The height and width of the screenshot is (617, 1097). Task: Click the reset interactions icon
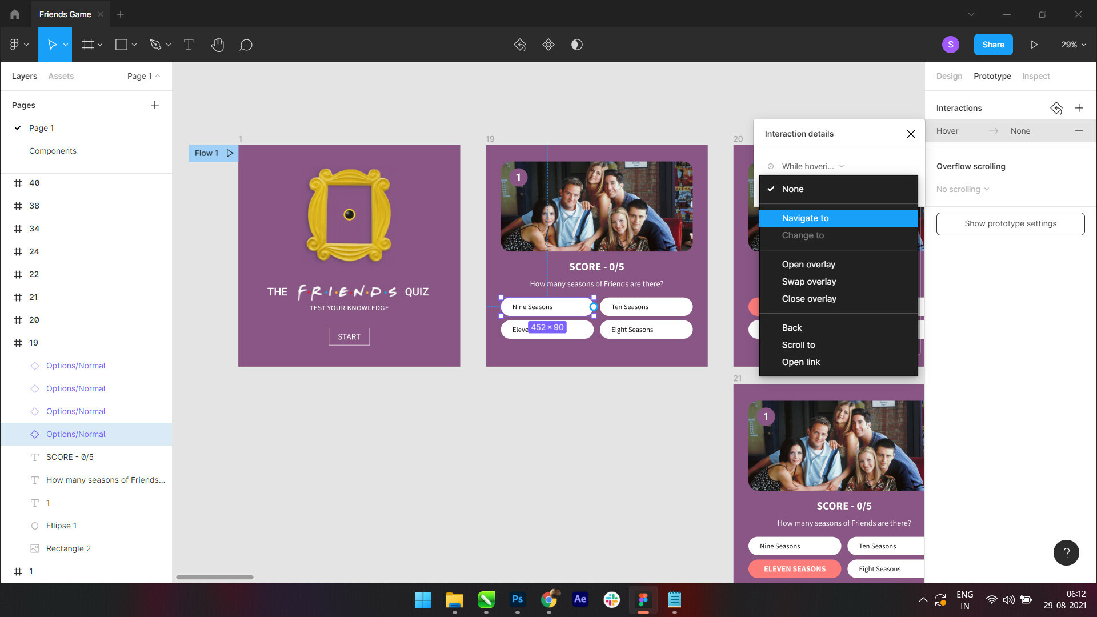tap(1056, 108)
